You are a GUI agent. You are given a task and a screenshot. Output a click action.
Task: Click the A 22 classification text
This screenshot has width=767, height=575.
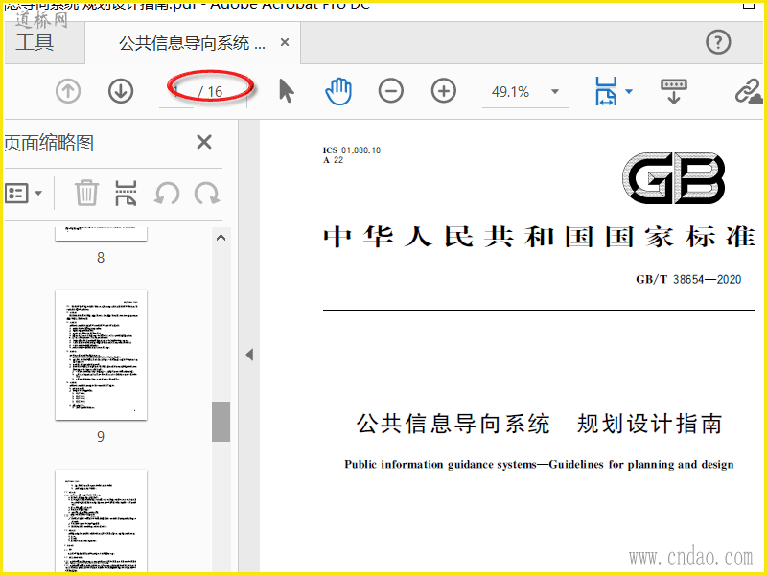pos(333,160)
